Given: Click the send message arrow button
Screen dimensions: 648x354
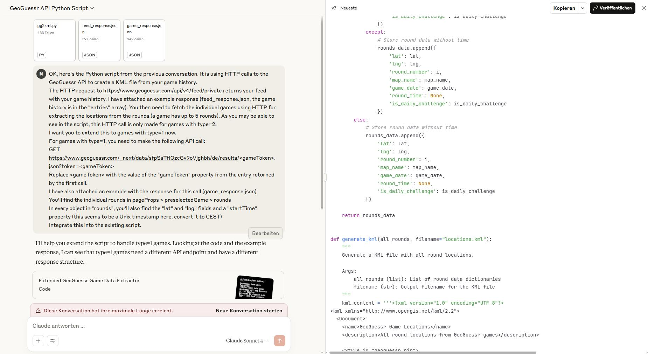Looking at the screenshot, I should coord(279,341).
